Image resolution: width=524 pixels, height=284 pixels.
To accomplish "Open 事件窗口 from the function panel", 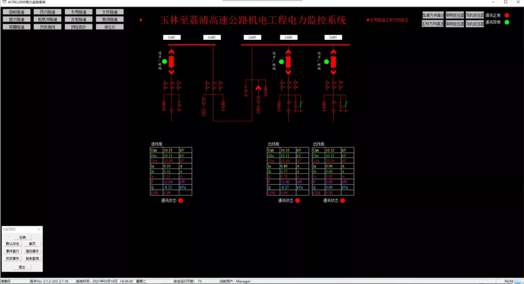I will click(x=13, y=251).
